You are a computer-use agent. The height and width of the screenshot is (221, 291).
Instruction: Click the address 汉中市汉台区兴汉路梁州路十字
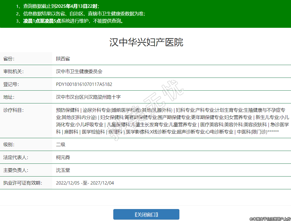coord(88,97)
